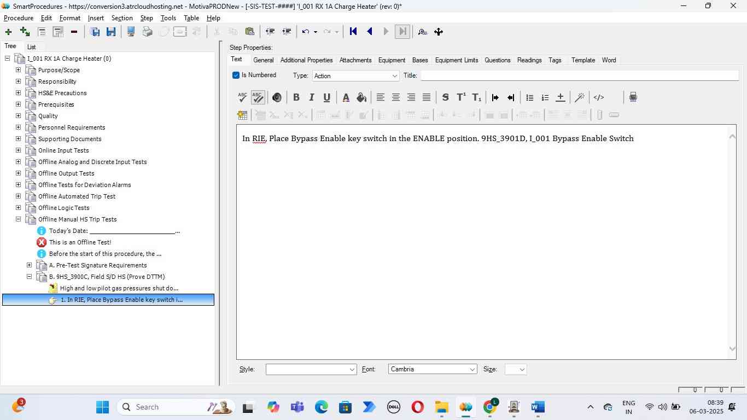Open the Procedure menu
Image resolution: width=747 pixels, height=420 pixels.
click(x=19, y=18)
